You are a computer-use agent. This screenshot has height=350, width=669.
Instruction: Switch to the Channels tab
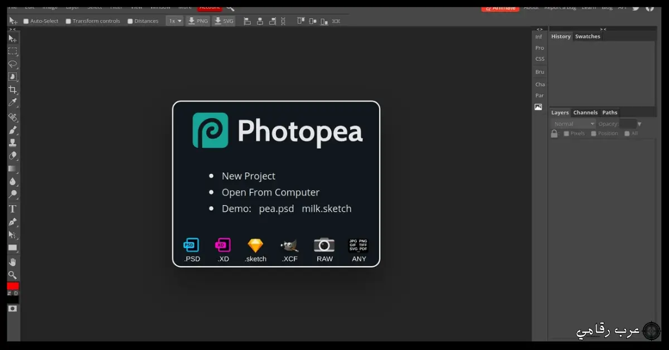click(x=585, y=112)
